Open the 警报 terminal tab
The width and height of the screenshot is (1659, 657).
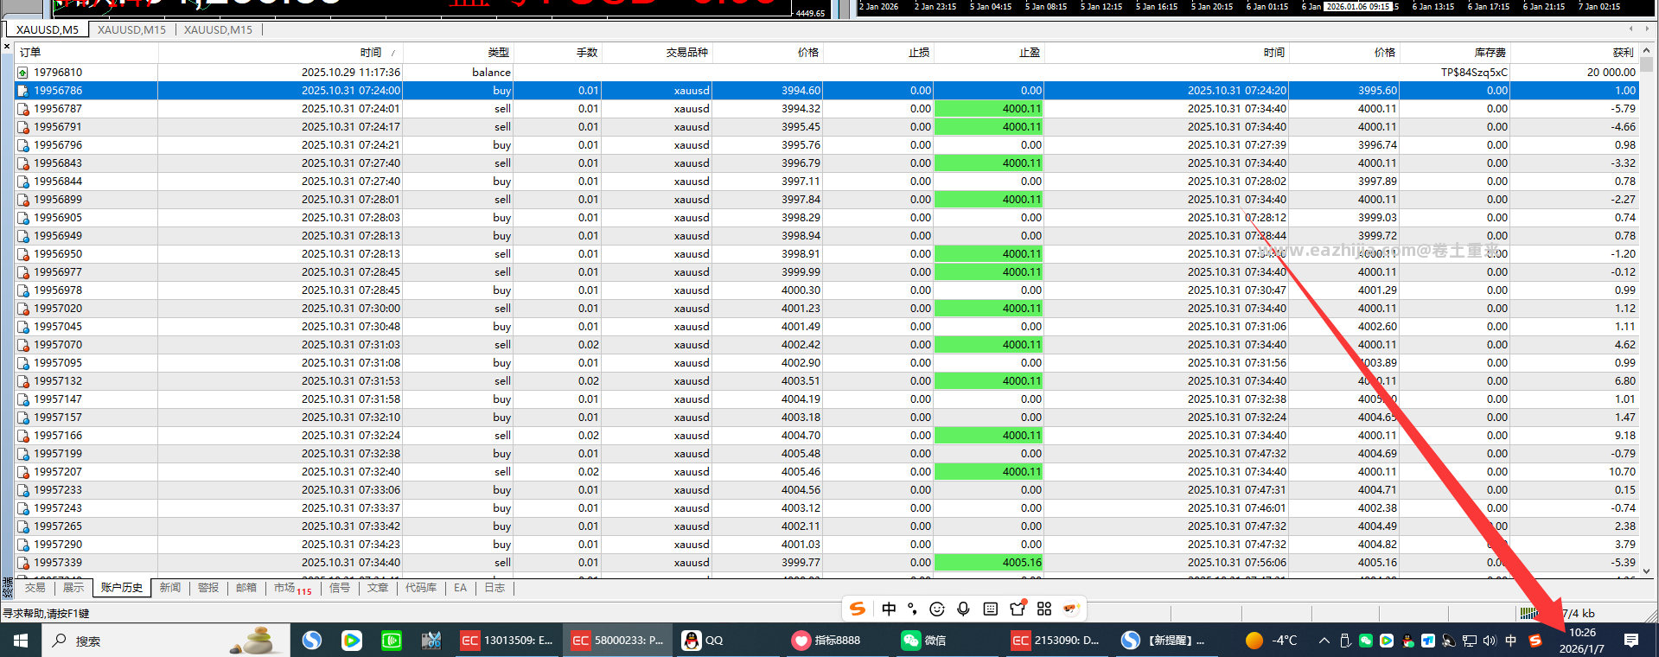(x=208, y=588)
